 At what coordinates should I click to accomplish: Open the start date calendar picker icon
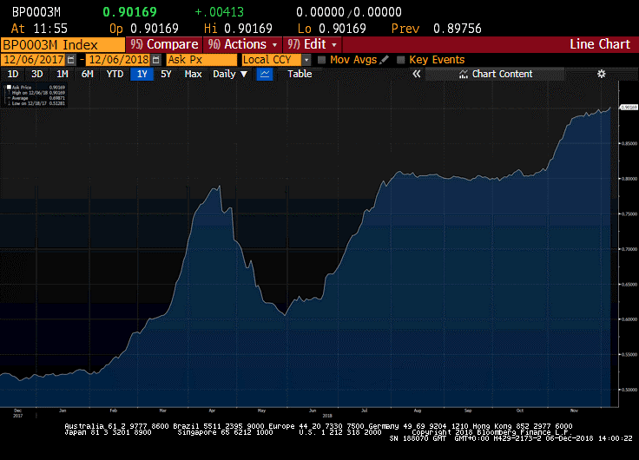tap(71, 60)
